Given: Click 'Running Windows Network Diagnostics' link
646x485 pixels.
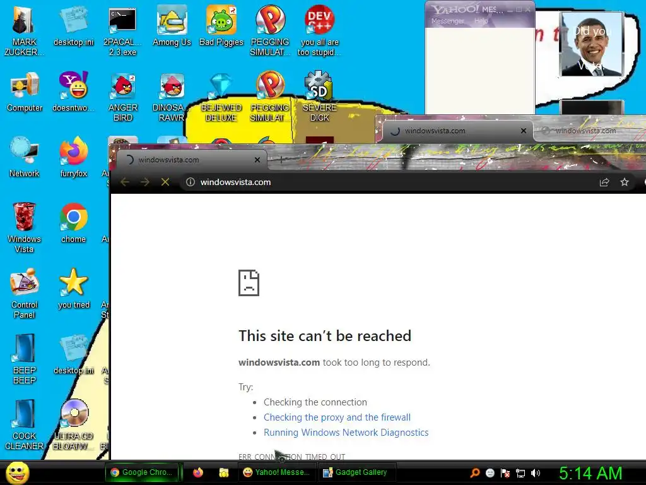Looking at the screenshot, I should 346,432.
